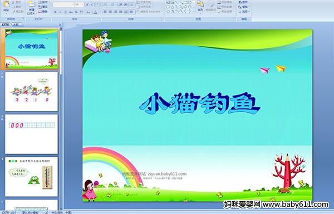Switch to the Outline pane tab

click(16, 24)
